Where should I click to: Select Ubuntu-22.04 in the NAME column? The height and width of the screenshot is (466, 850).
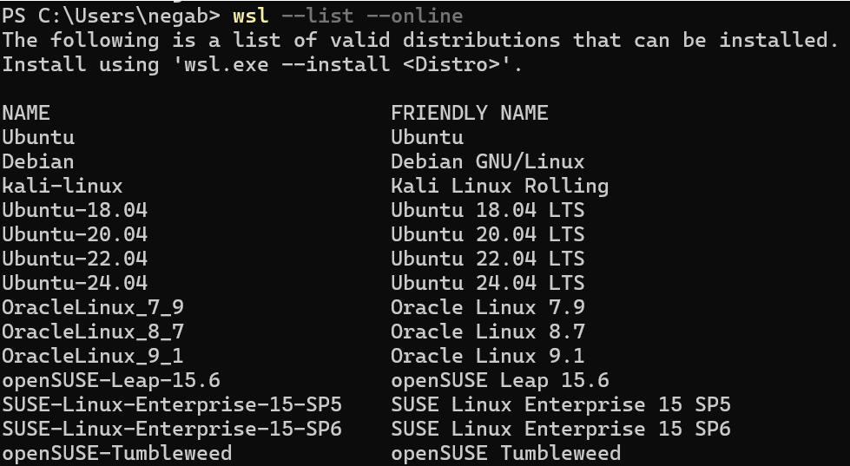click(x=75, y=259)
